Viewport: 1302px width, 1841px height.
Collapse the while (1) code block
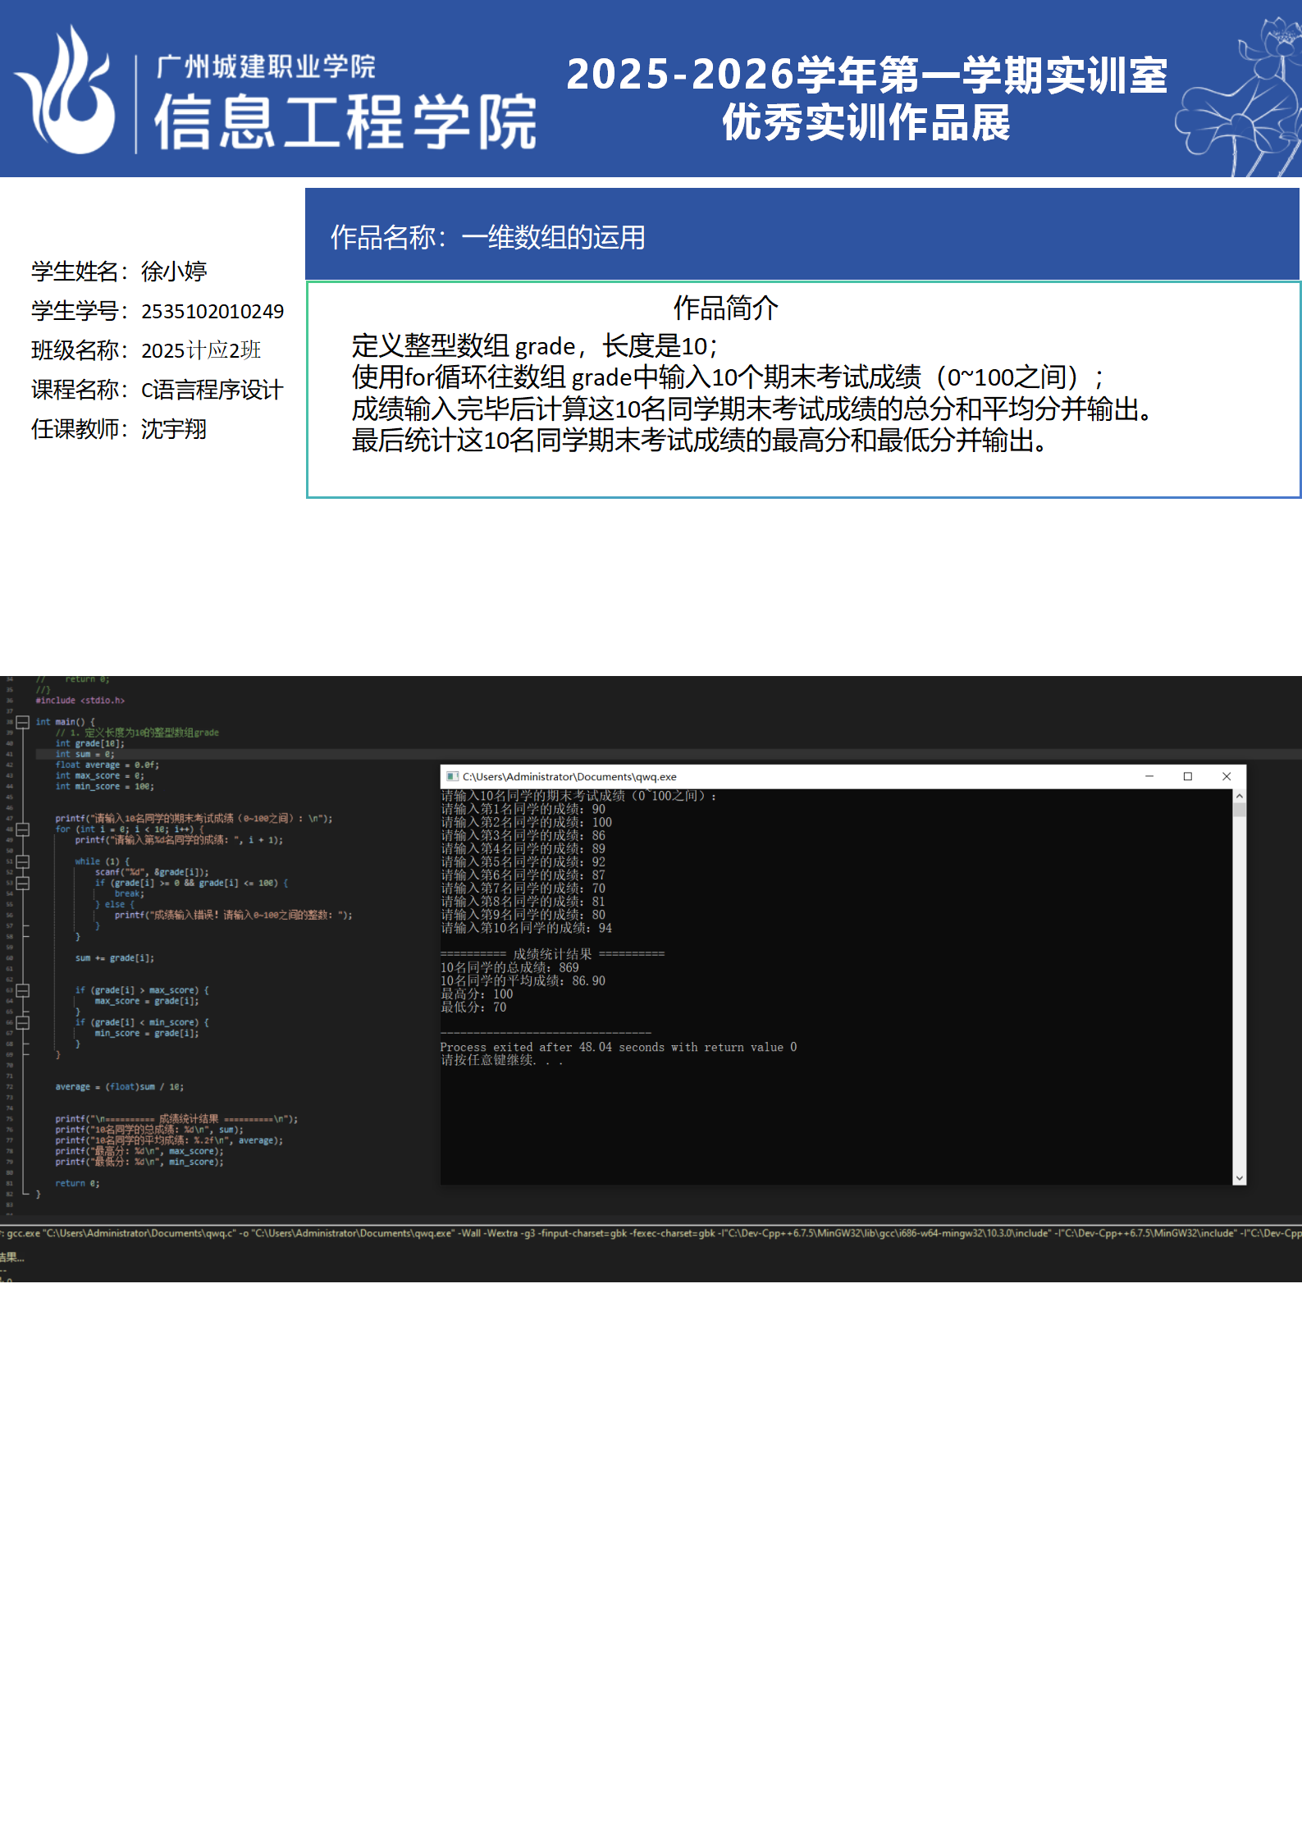[23, 861]
